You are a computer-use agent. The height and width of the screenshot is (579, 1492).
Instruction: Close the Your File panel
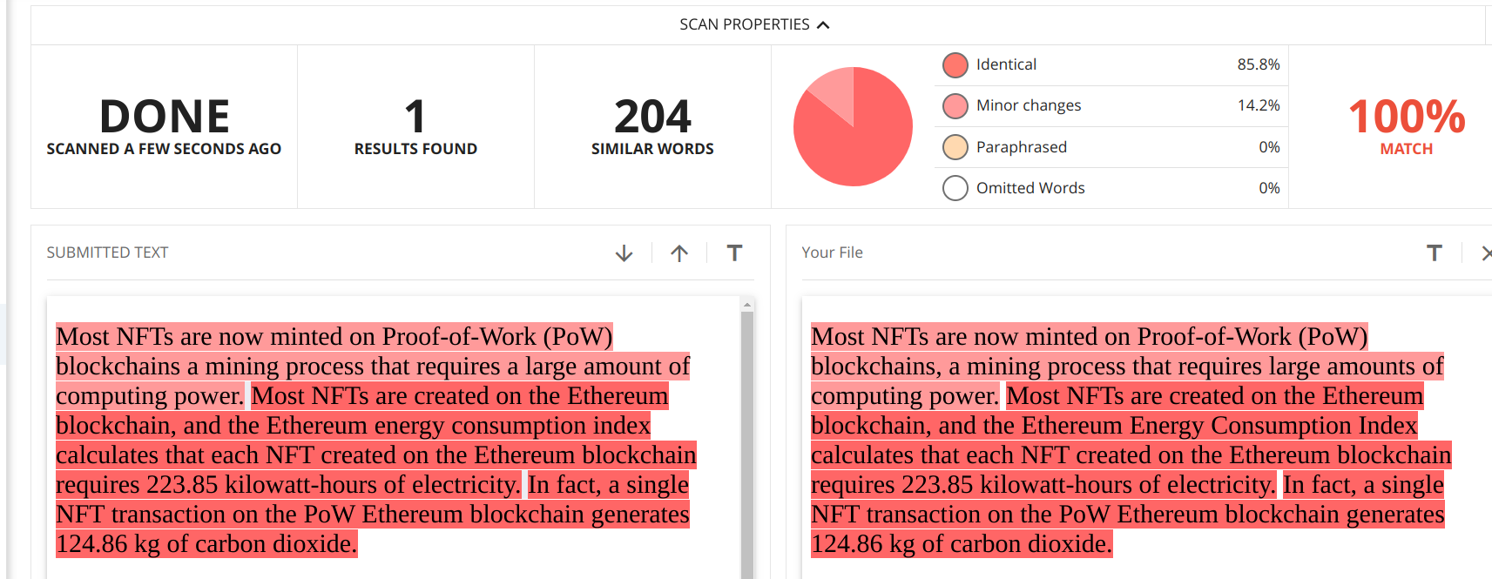pos(1486,253)
